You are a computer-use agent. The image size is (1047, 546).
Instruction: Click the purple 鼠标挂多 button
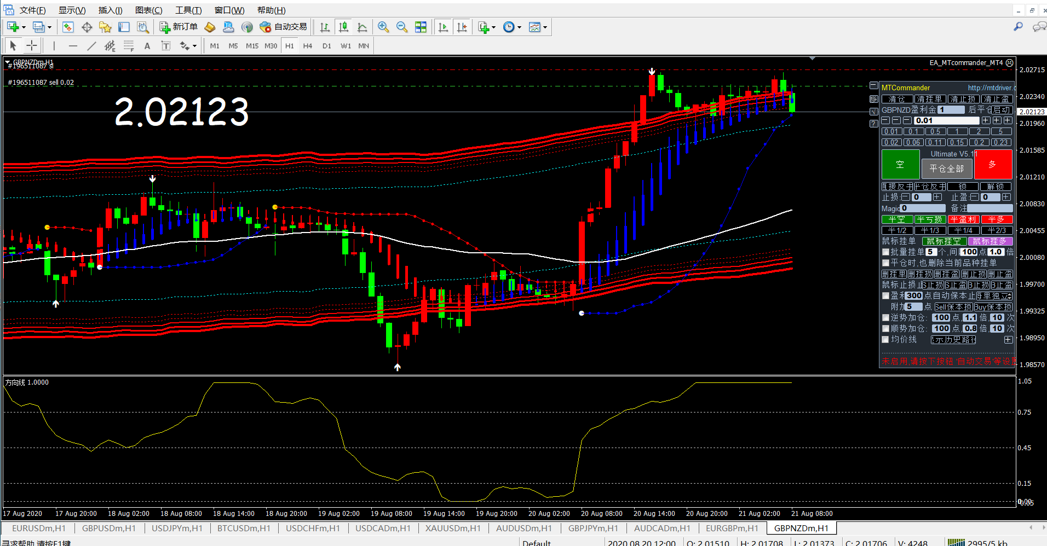990,241
